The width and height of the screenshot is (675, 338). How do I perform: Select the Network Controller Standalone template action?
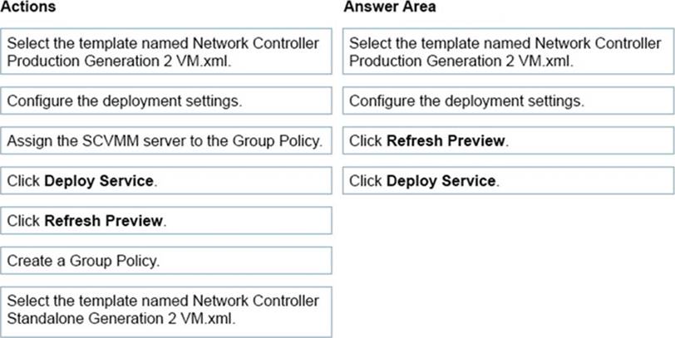(165, 311)
